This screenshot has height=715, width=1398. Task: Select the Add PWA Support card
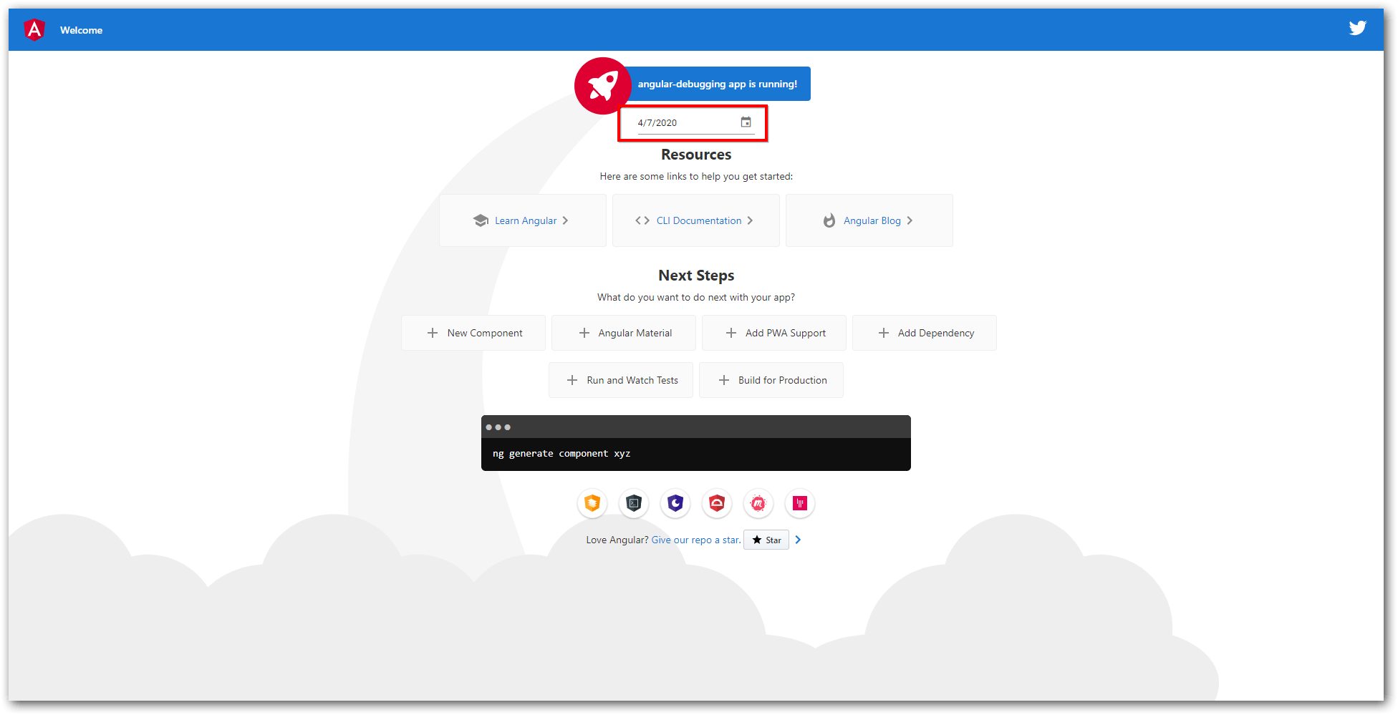point(774,333)
